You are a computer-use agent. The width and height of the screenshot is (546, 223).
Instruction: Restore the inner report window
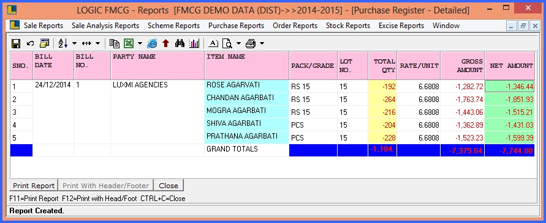(523, 26)
